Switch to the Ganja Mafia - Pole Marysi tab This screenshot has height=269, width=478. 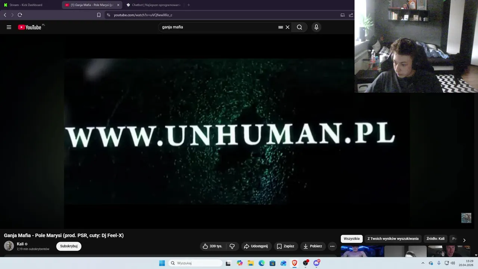tap(92, 5)
